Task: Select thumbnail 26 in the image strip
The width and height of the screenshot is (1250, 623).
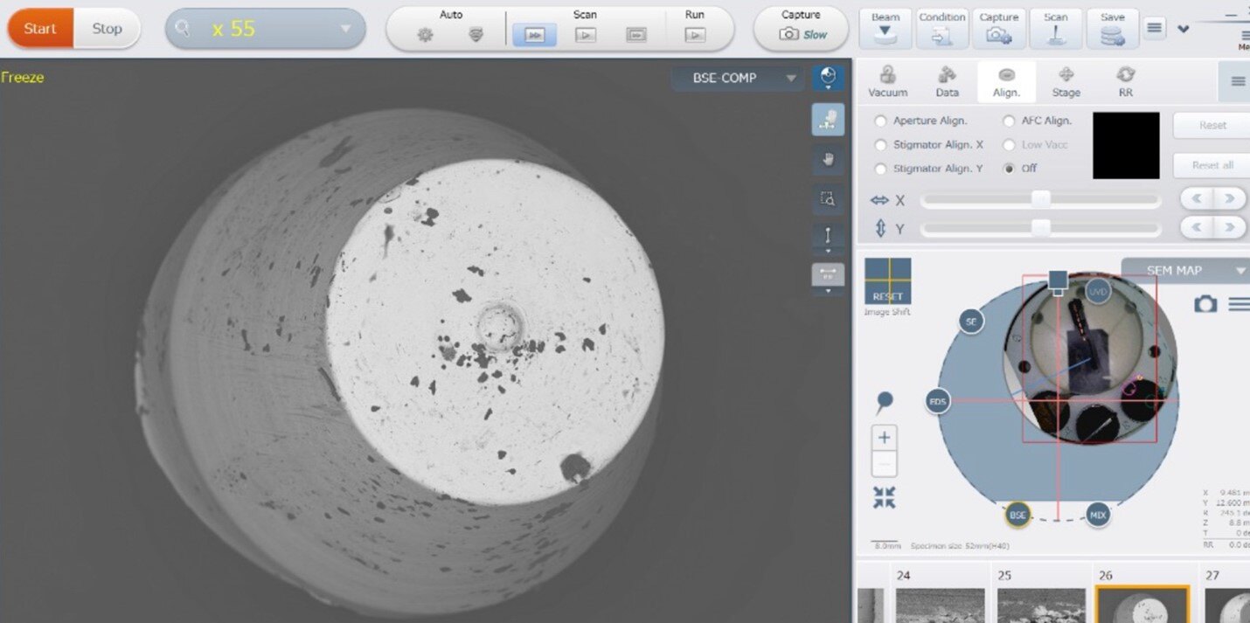Action: point(1142,603)
